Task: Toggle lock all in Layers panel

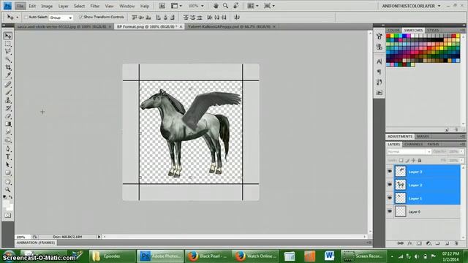Action: (420, 161)
